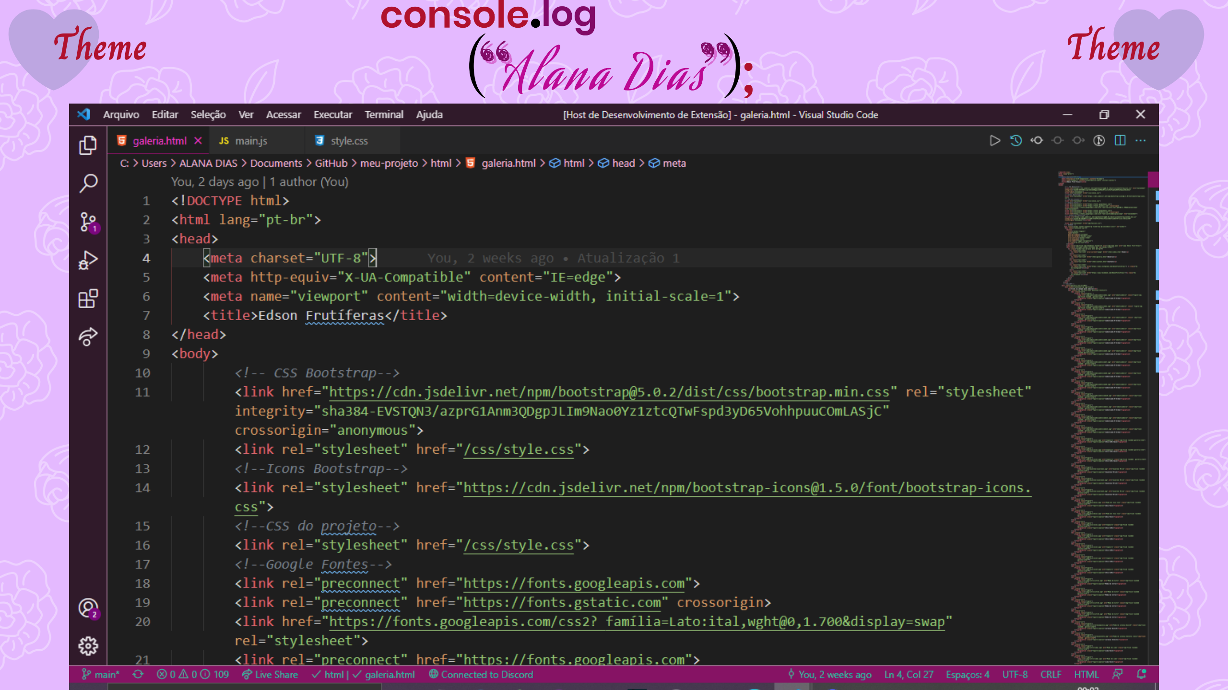The width and height of the screenshot is (1228, 690).
Task: Go to previous change icon
Action: pyautogui.click(x=1037, y=140)
